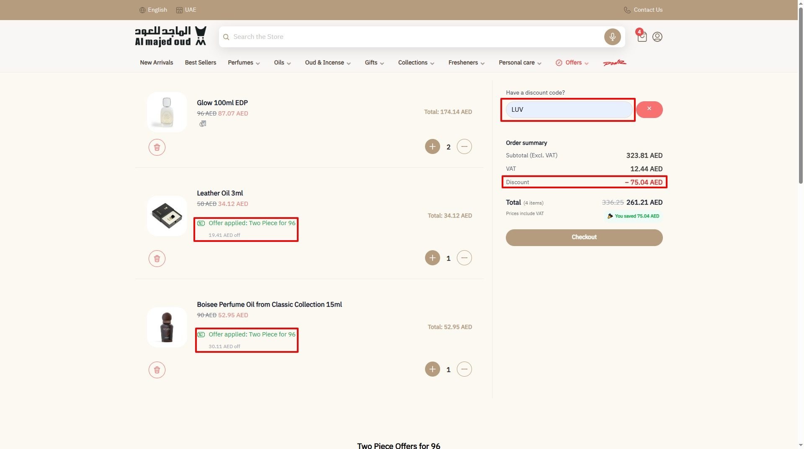Open the shopping cart icon
This screenshot has width=804, height=449.
(642, 37)
